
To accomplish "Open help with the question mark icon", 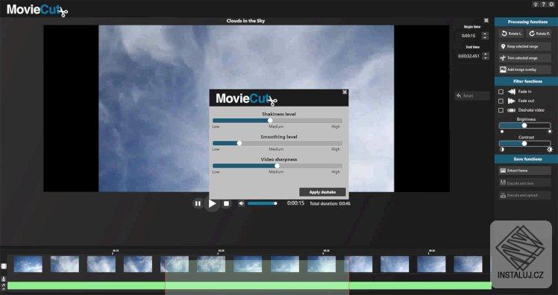I will click(543, 4).
